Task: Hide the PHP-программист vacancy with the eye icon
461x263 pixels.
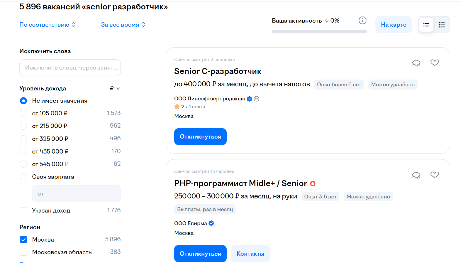Action: (416, 175)
